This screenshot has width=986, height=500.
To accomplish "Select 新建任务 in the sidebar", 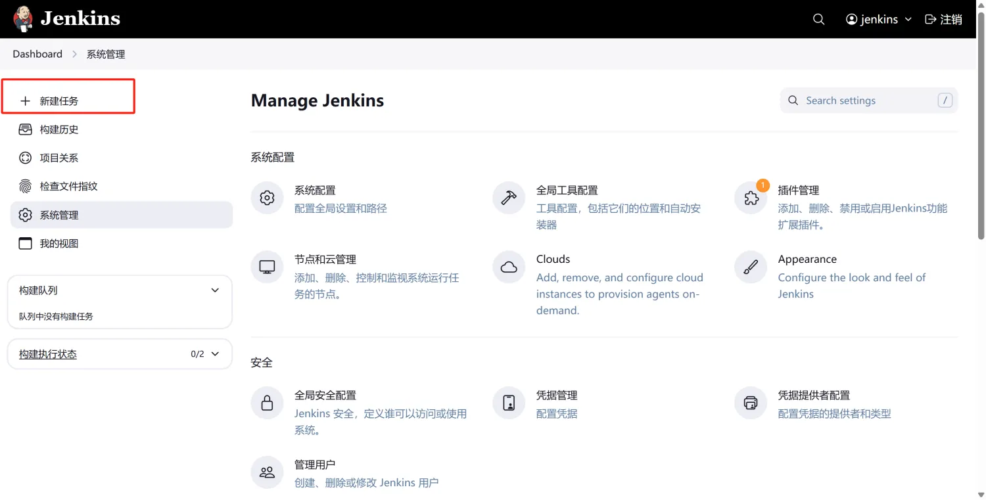I will [59, 101].
